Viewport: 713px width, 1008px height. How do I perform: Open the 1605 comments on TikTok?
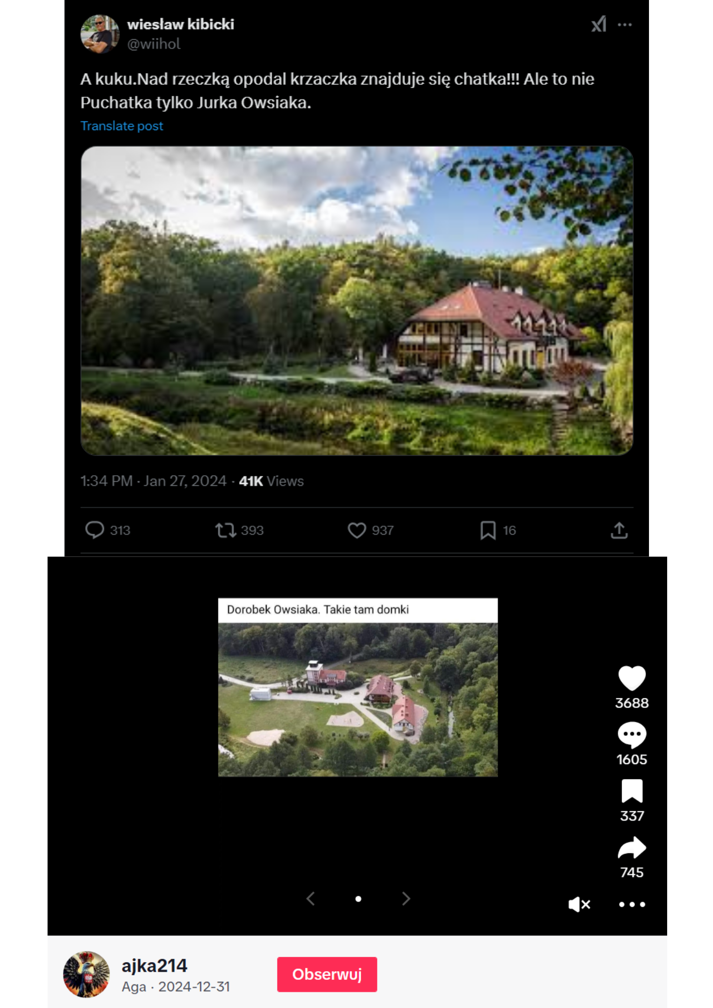(632, 735)
